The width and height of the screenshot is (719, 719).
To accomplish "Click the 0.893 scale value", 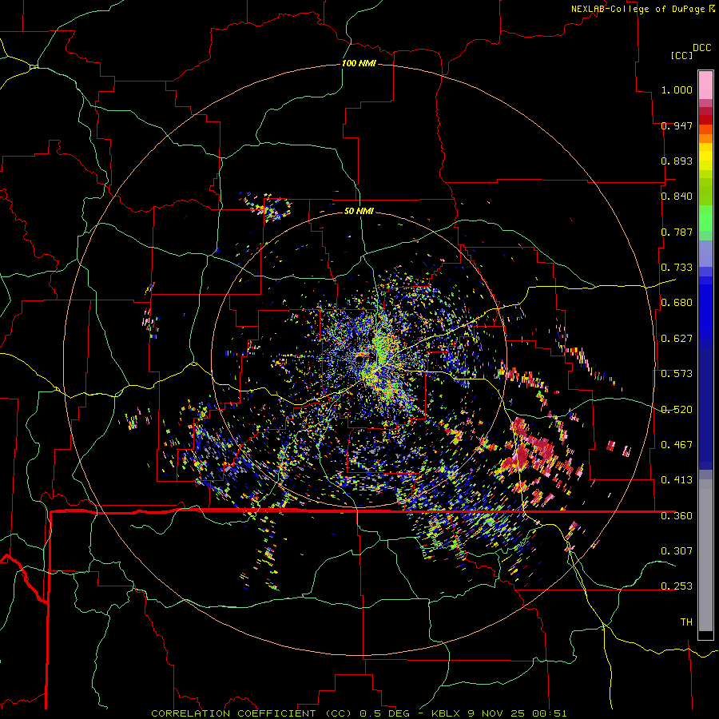I will 677,161.
